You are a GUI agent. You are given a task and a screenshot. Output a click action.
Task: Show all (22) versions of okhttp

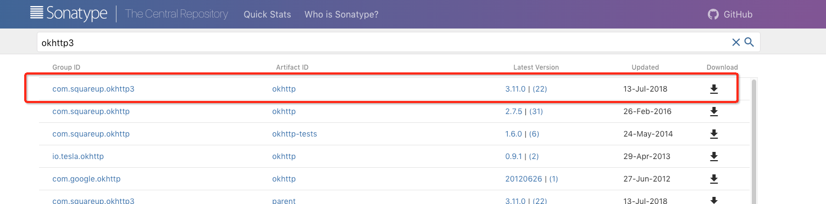tap(540, 89)
